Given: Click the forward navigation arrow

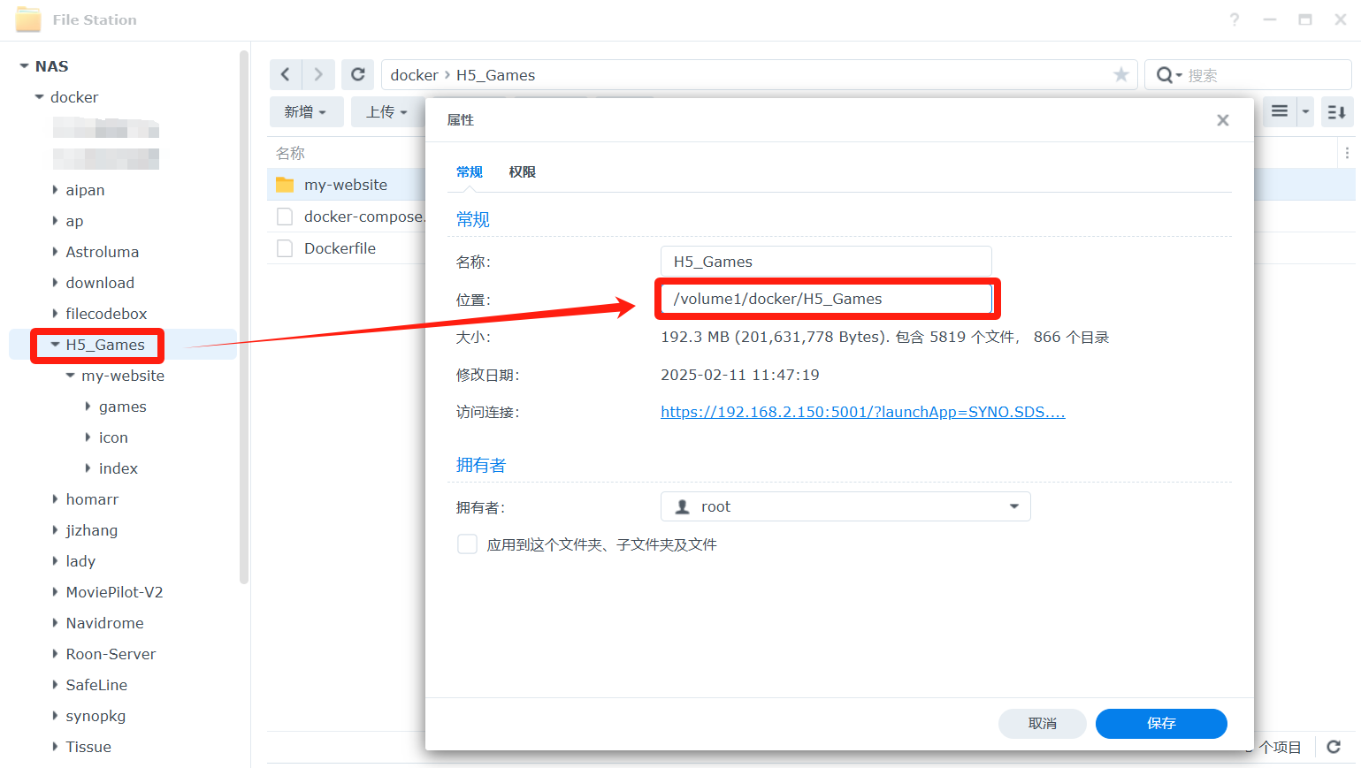Looking at the screenshot, I should [x=318, y=75].
